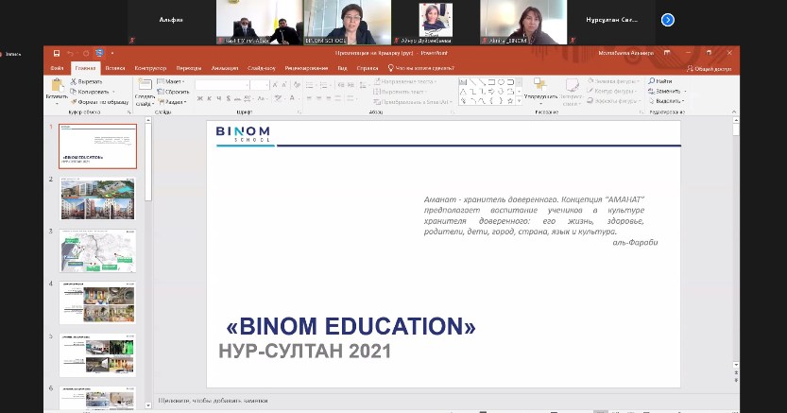787x413 pixels.
Task: Toggle bold text formatting (Ж)
Action: click(199, 98)
